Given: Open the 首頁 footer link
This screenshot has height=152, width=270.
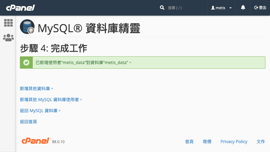Looking at the screenshot, I should click(189, 142).
